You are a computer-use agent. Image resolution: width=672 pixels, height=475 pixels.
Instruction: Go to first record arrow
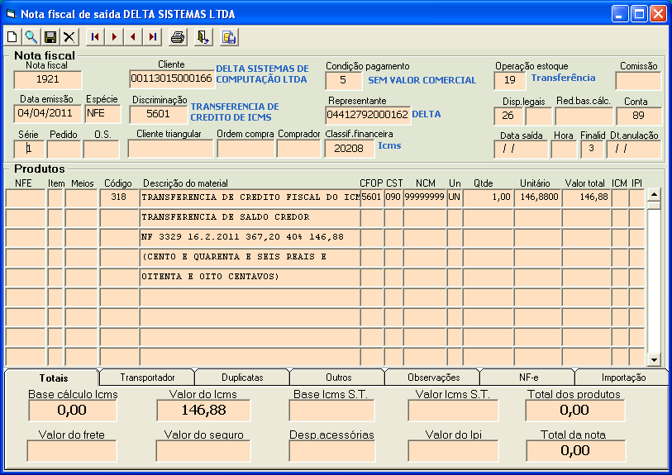[x=95, y=37]
